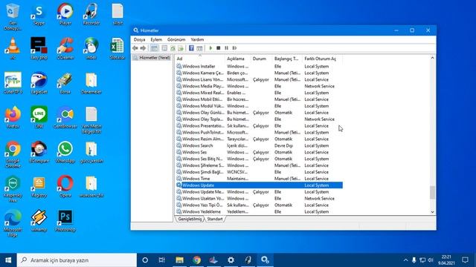
Task: Click the Refresh toolbar icon
Action: [x=173, y=48]
